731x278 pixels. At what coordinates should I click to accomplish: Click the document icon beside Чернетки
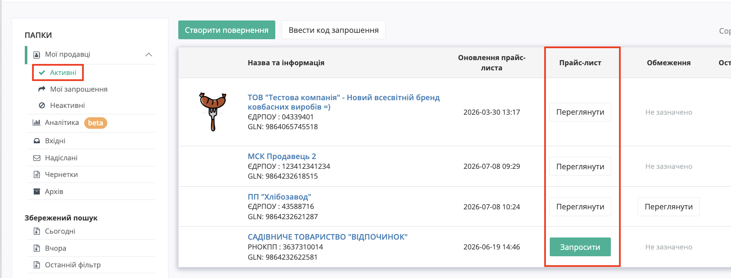(37, 174)
